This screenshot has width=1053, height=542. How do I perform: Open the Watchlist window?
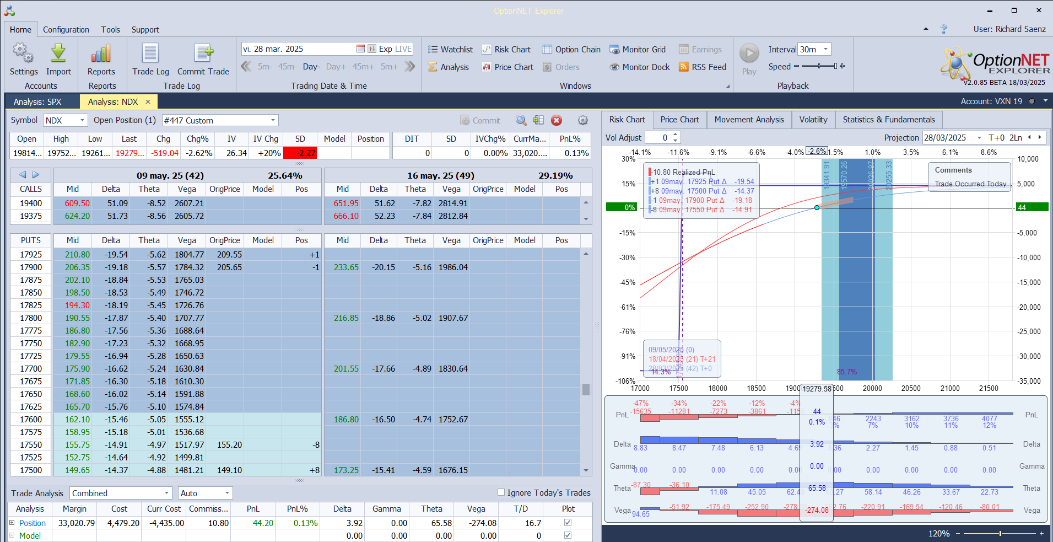point(450,49)
